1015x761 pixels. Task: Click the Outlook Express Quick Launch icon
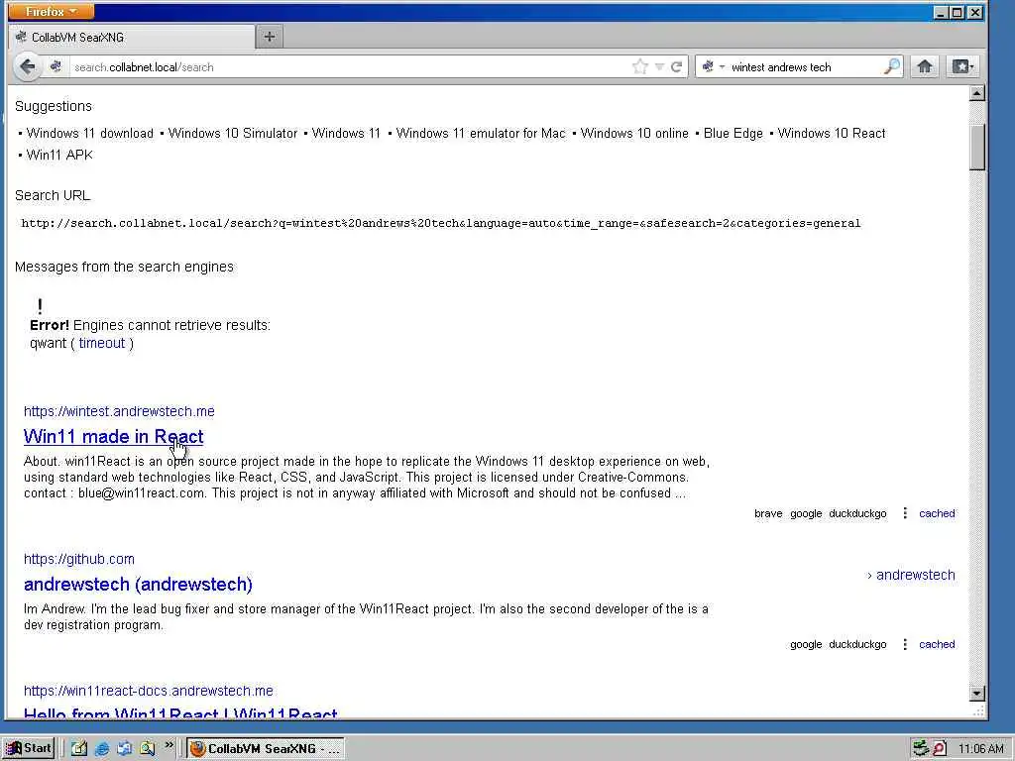pos(124,749)
